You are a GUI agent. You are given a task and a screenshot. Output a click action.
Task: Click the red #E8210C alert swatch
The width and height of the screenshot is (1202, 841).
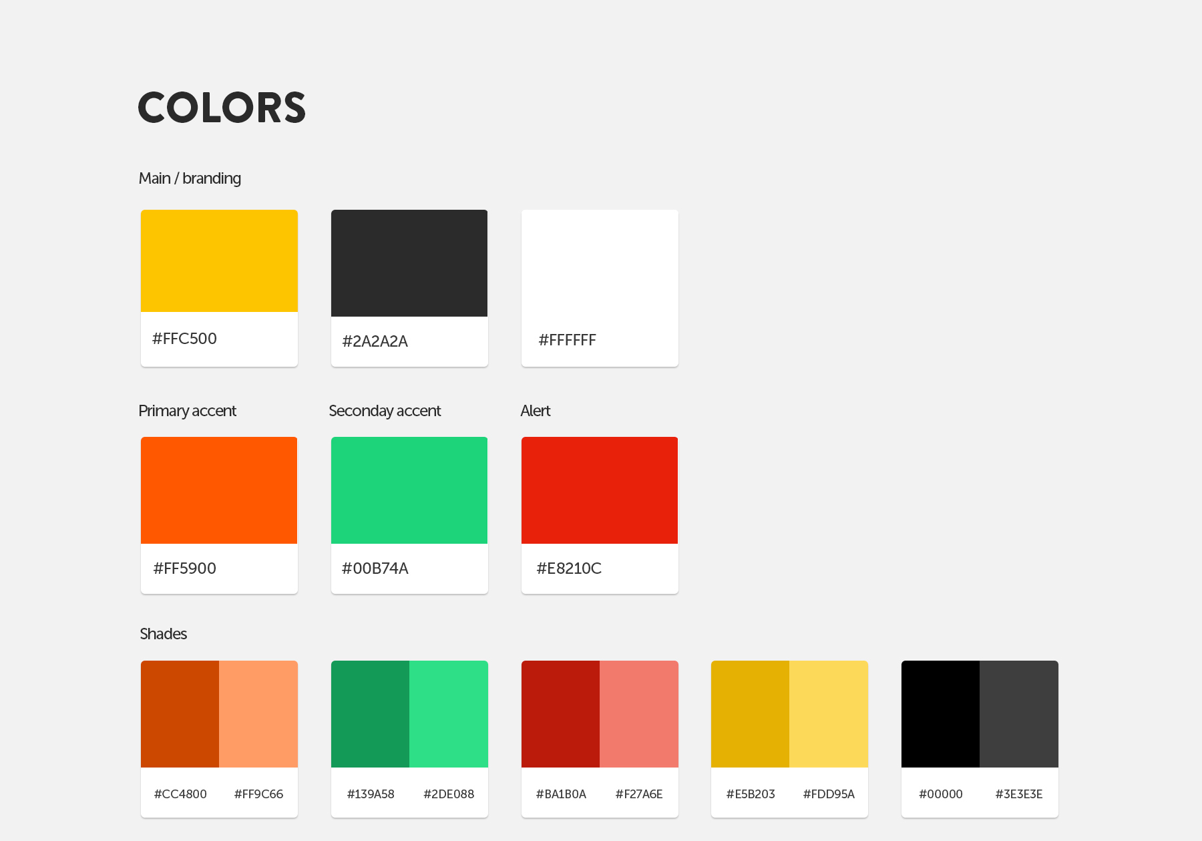point(600,490)
